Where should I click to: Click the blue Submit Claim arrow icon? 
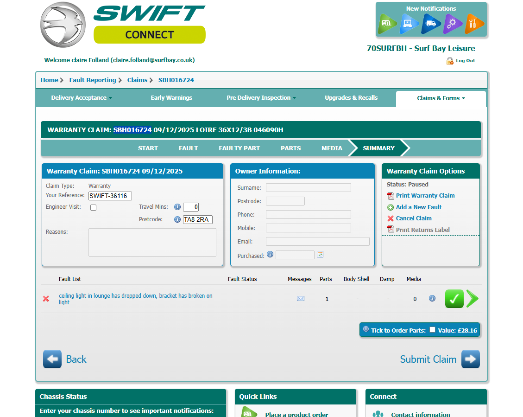(x=471, y=359)
